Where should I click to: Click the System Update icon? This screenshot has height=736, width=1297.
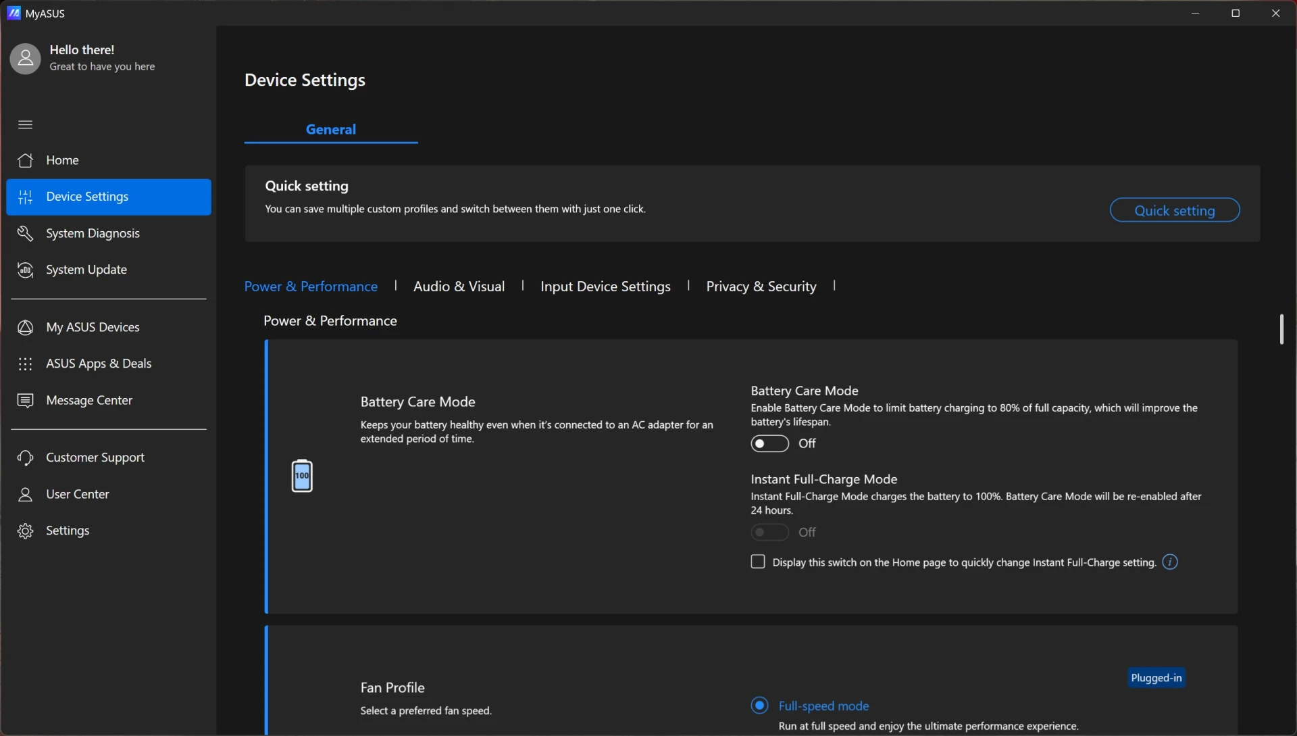(25, 270)
